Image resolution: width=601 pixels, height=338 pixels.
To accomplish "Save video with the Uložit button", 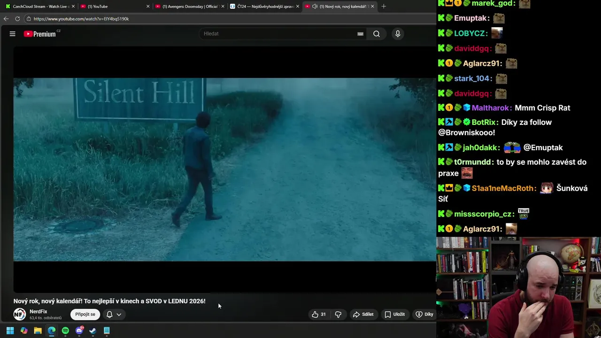I will click(x=395, y=314).
